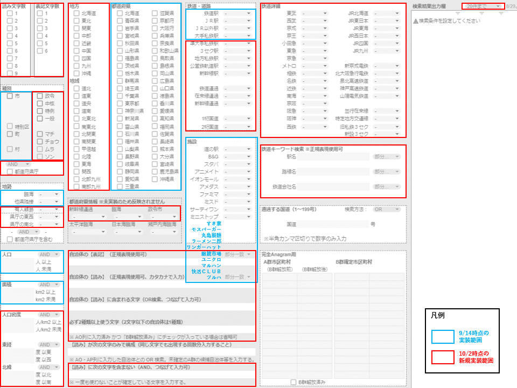Open the 太平洋臨海 dropdown

89,232
